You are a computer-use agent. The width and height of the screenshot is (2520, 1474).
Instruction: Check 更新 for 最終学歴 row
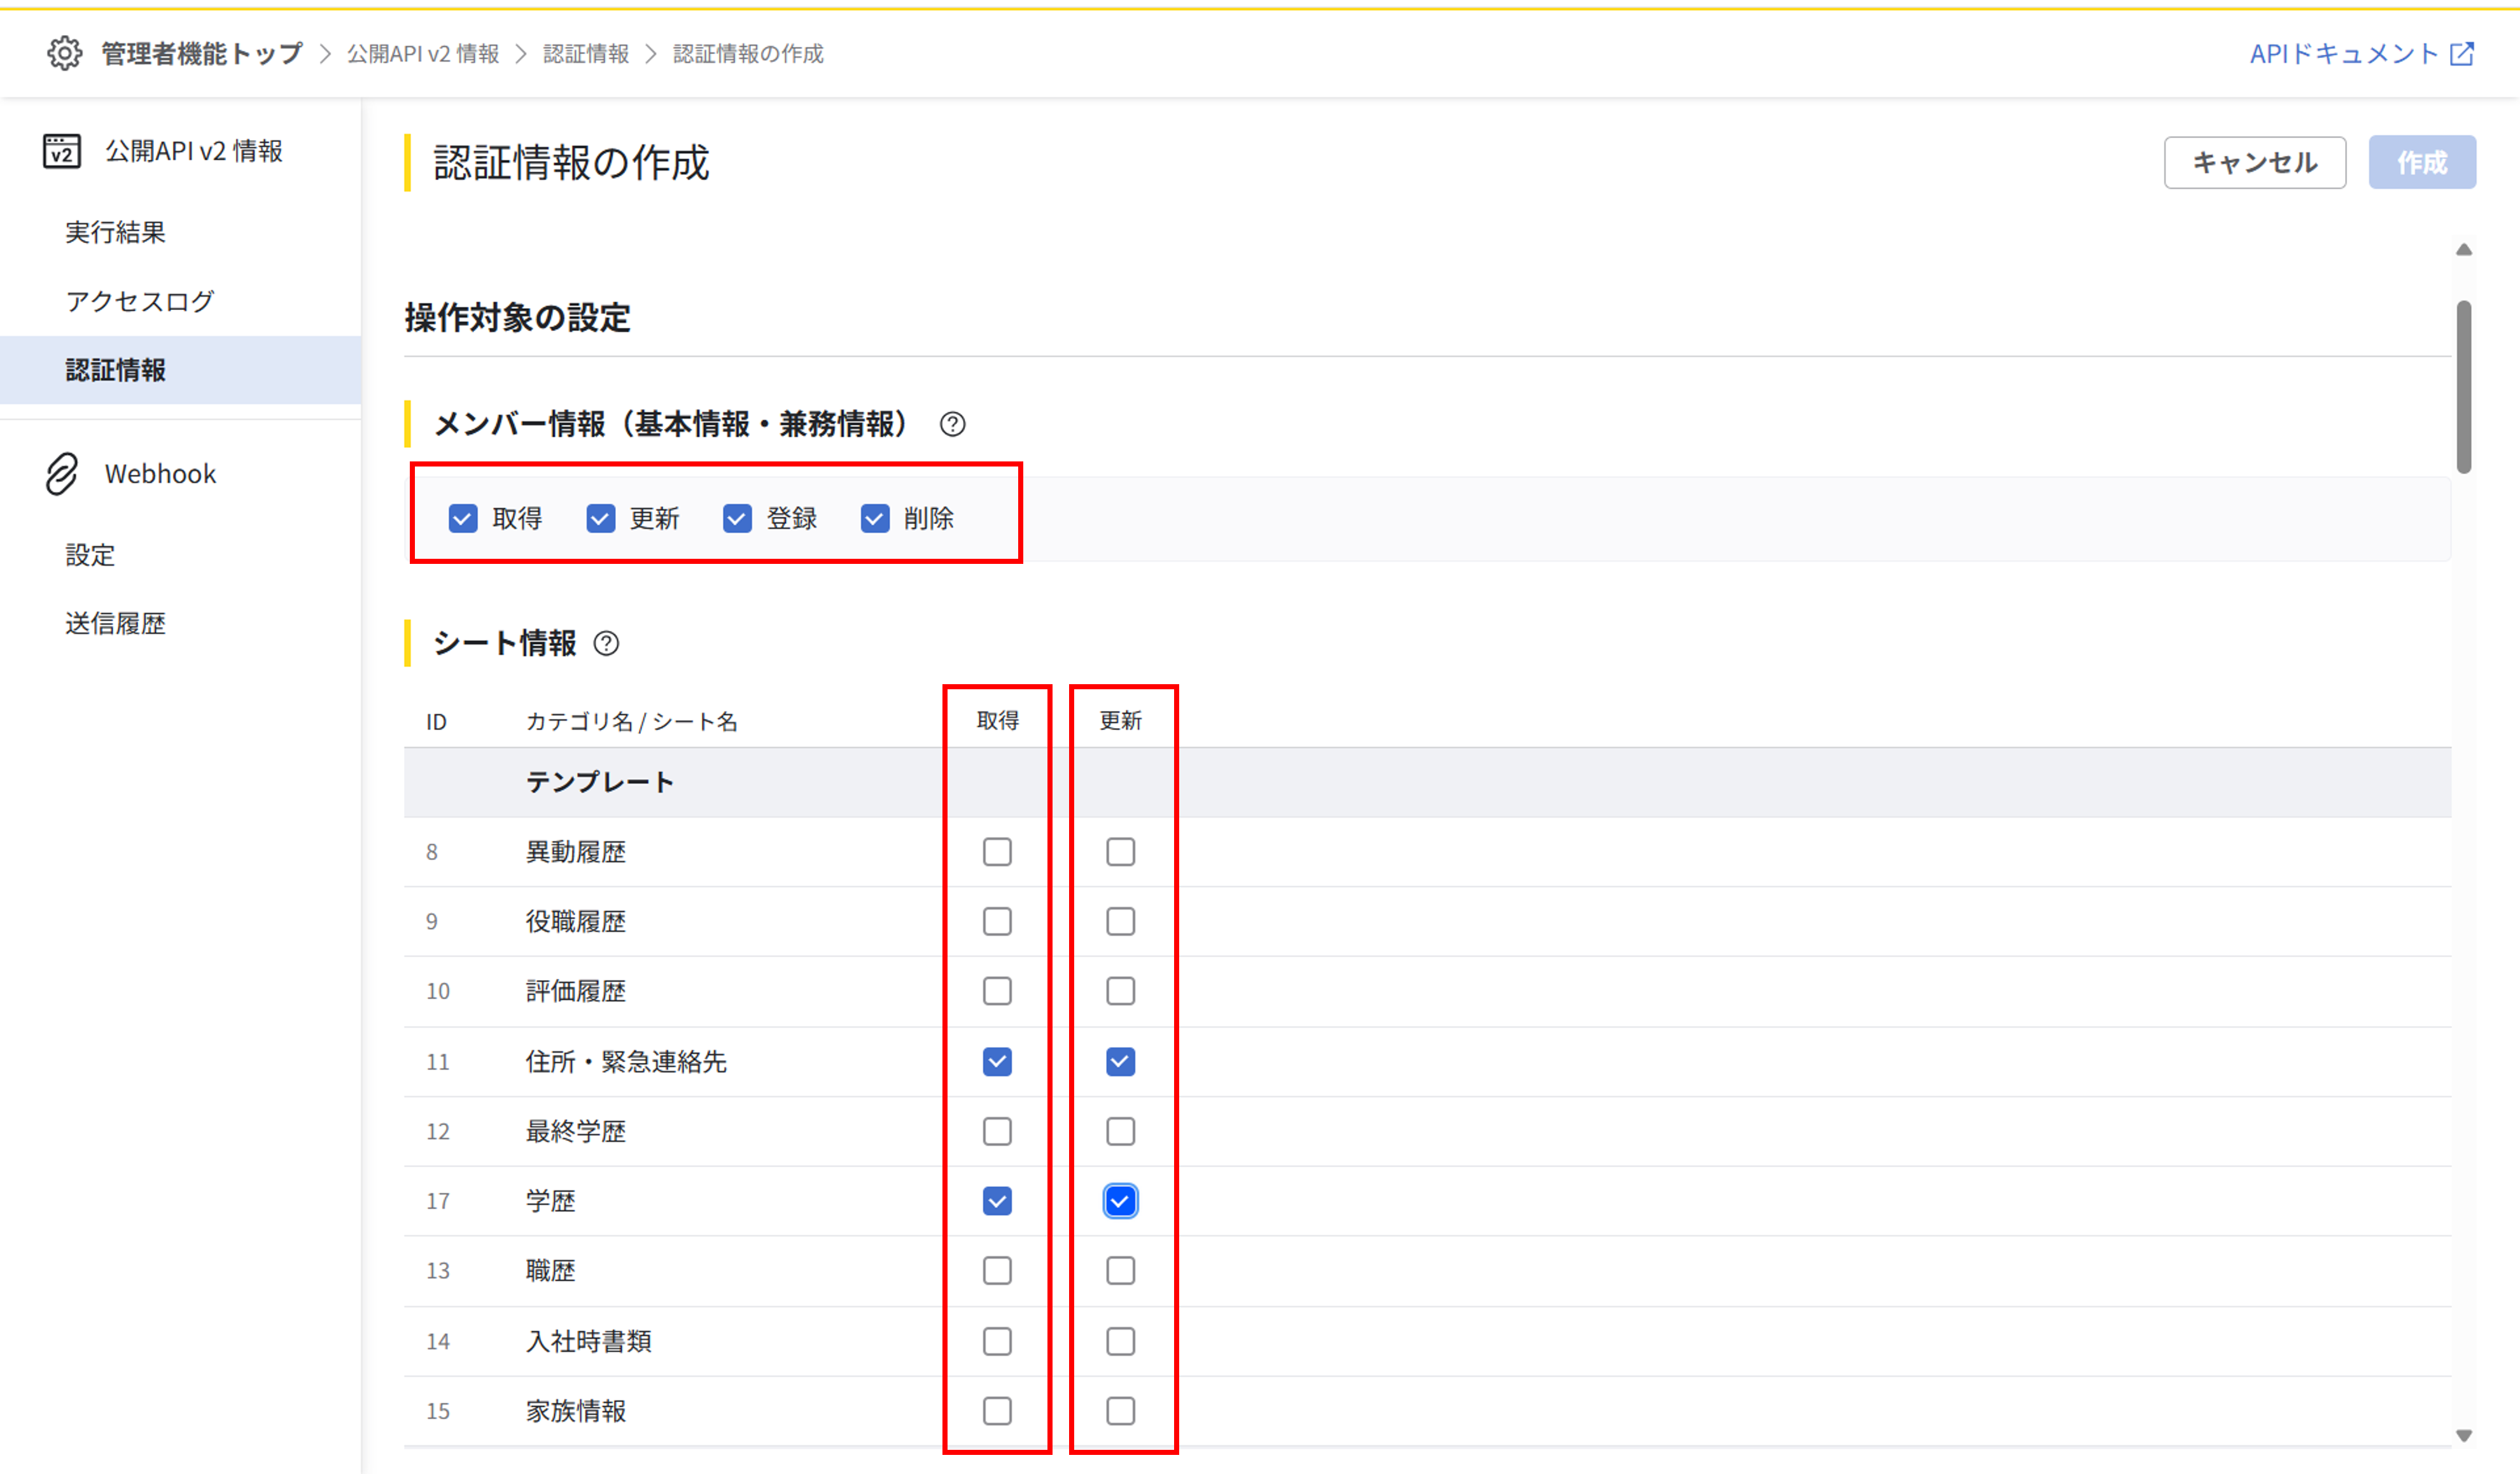click(x=1120, y=1131)
